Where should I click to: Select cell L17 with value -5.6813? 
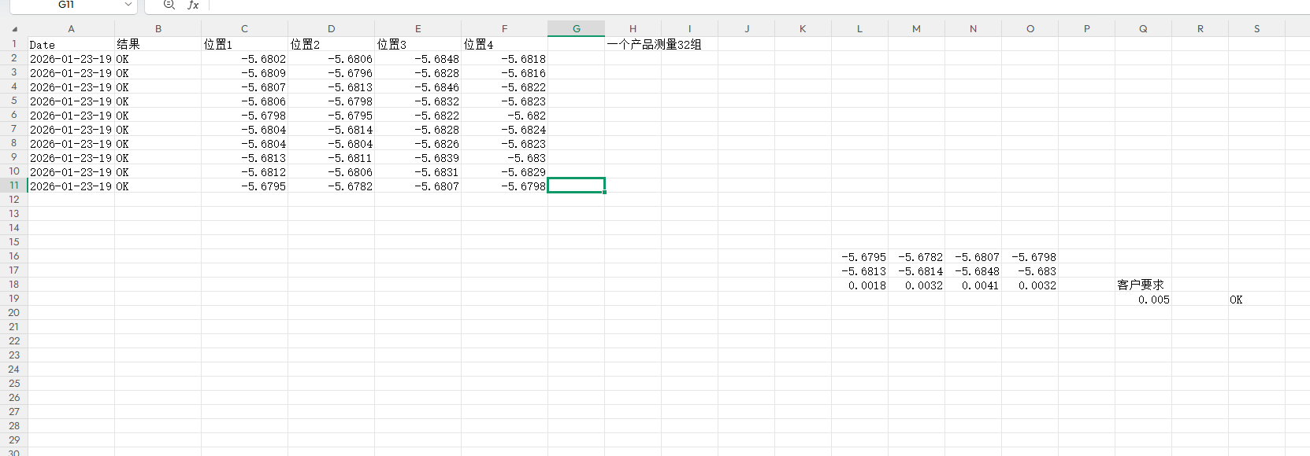pyautogui.click(x=859, y=271)
